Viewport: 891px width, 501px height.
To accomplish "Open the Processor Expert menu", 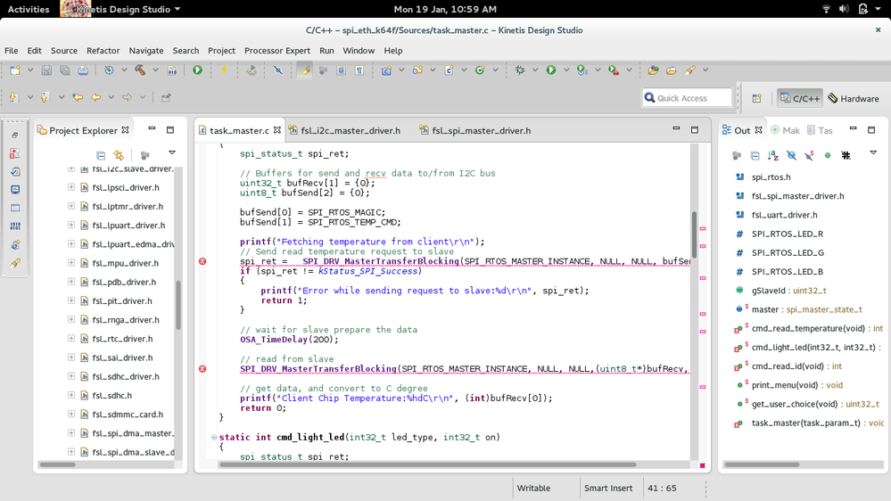I will pos(277,51).
